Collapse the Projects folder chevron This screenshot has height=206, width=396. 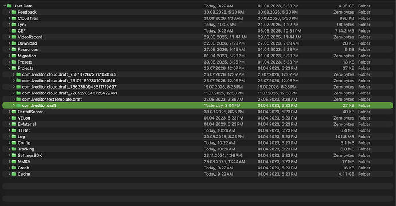click(9, 68)
